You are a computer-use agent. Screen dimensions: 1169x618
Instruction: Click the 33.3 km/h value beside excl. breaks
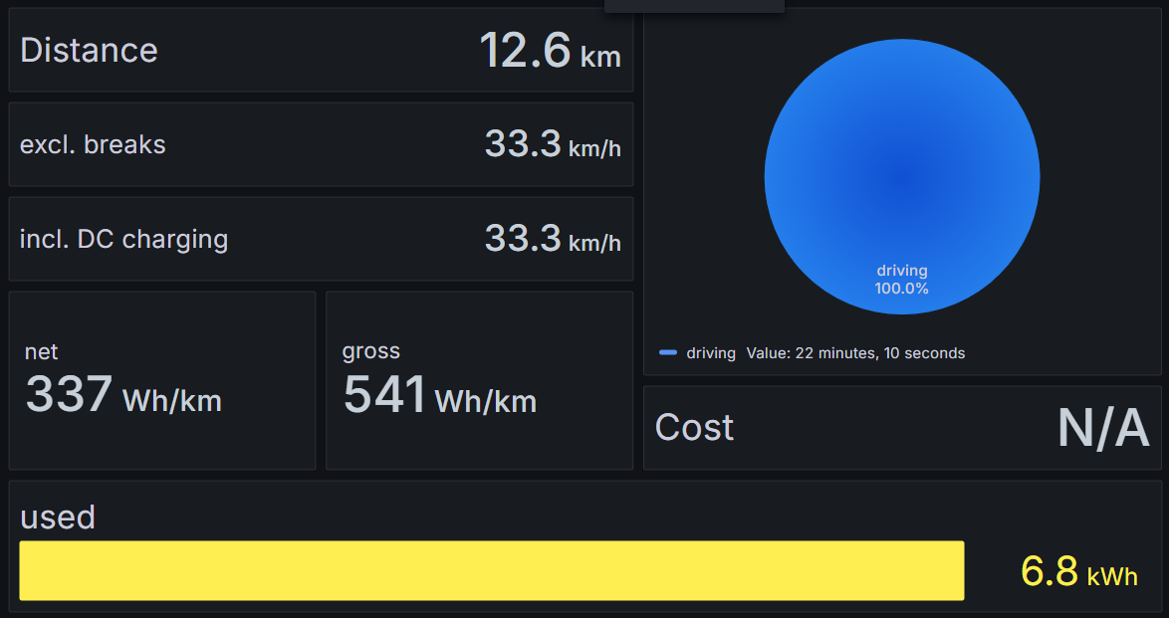[553, 144]
